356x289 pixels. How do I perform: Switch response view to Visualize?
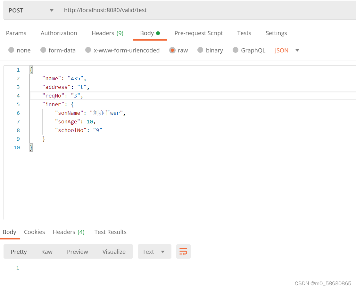coord(114,252)
